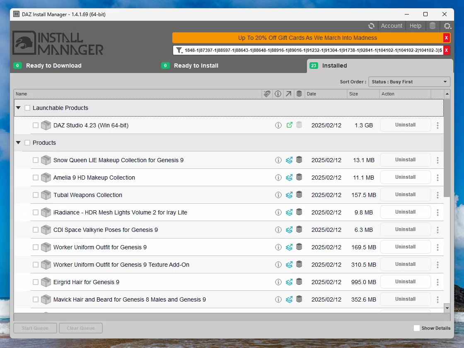Open the database stack icon beside Help
This screenshot has height=348, width=464.
point(433,26)
